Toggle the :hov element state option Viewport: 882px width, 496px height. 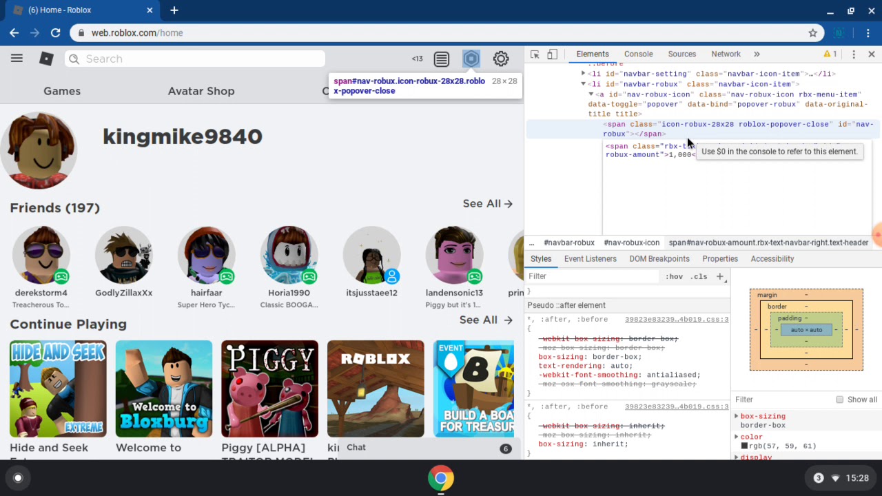point(674,276)
